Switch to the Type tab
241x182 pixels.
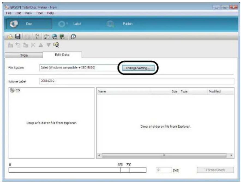point(24,55)
